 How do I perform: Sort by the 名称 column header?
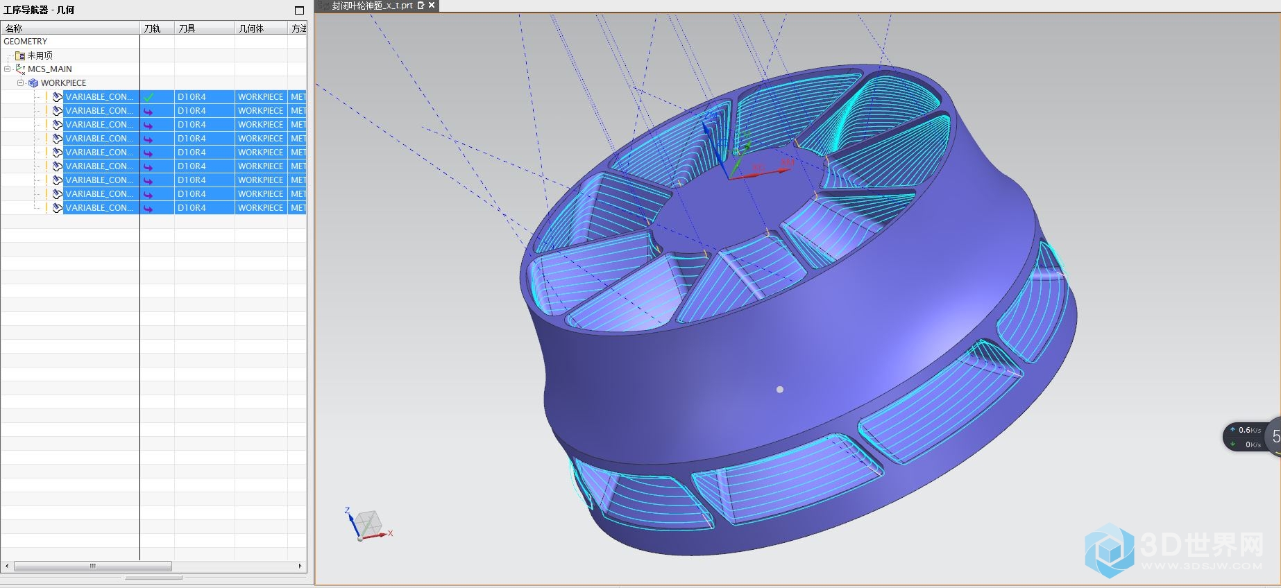70,28
